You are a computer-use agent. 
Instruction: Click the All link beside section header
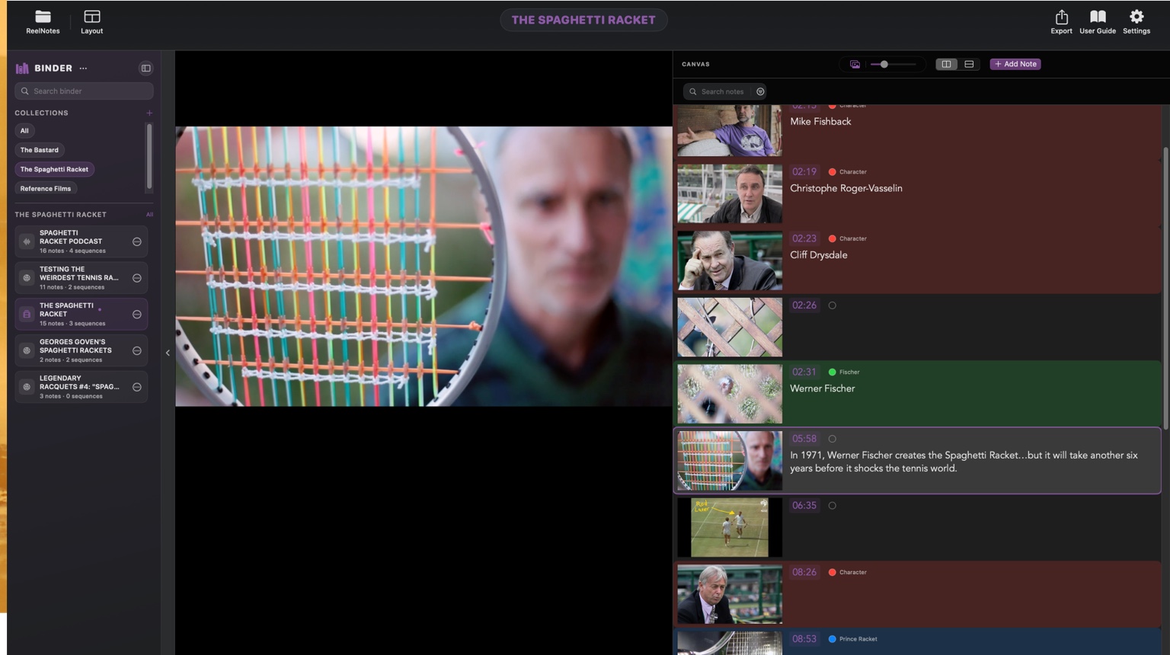(x=149, y=215)
